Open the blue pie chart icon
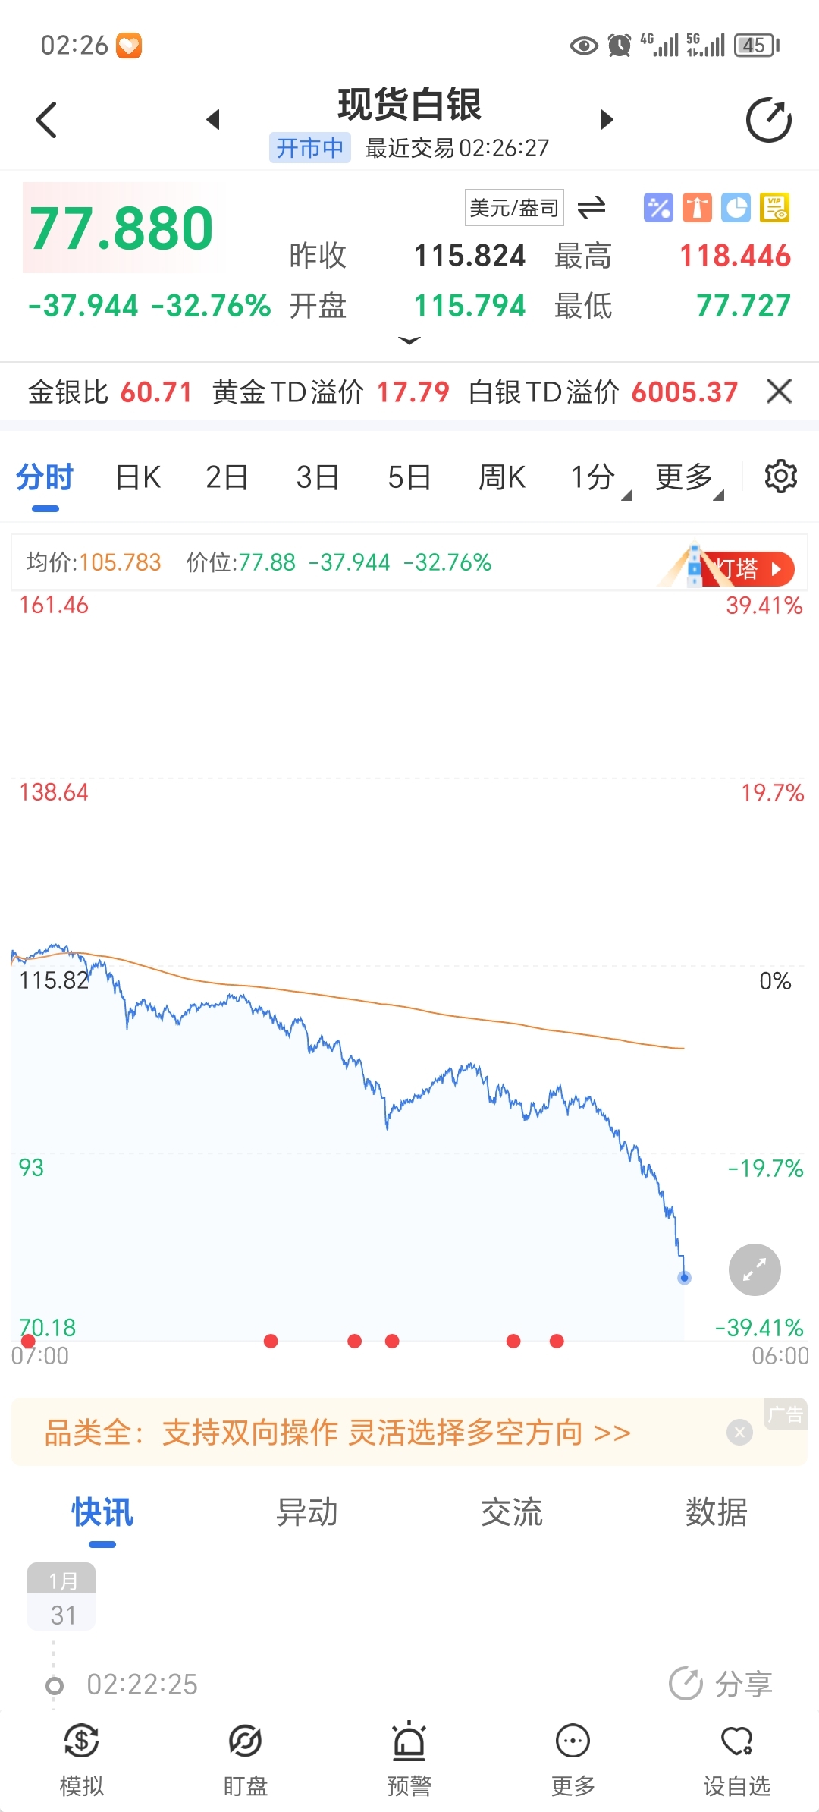This screenshot has height=1812, width=819. (x=736, y=208)
